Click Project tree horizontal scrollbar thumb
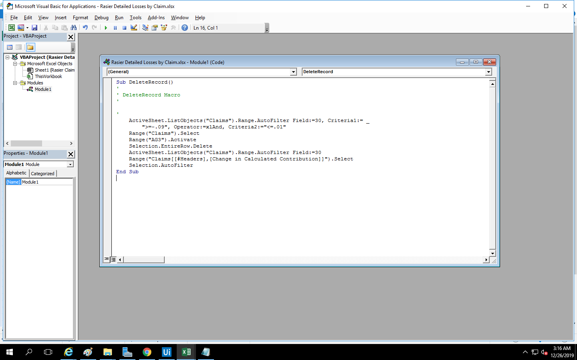 [x=26, y=143]
